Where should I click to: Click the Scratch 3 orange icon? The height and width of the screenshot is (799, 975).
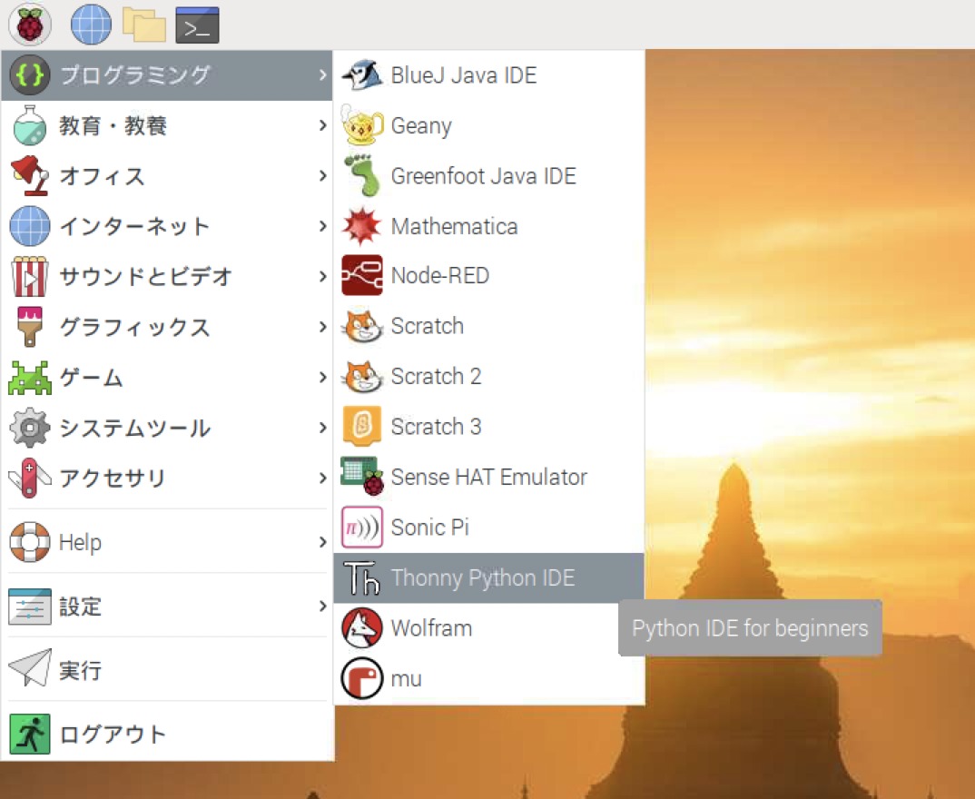click(x=362, y=427)
